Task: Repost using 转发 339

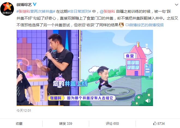Action: tap(66, 124)
